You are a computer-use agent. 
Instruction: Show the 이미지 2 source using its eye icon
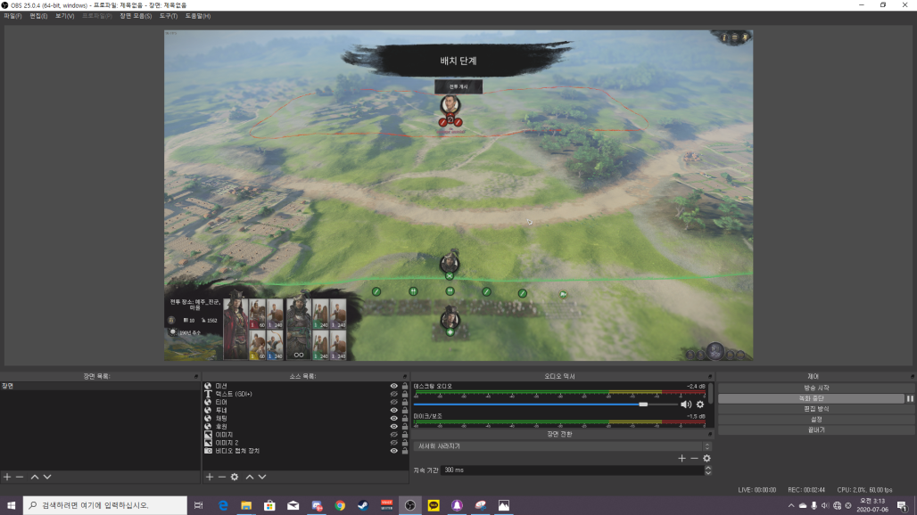[393, 443]
